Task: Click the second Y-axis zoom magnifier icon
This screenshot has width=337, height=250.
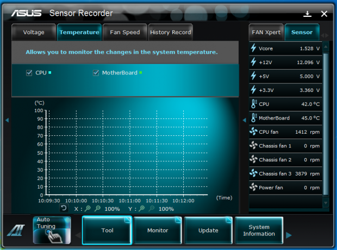Action: point(152,209)
